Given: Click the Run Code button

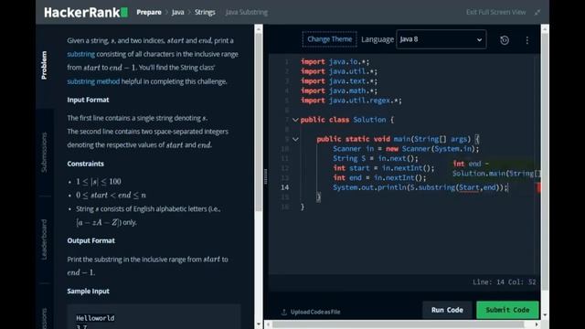Looking at the screenshot, I should pos(447,310).
